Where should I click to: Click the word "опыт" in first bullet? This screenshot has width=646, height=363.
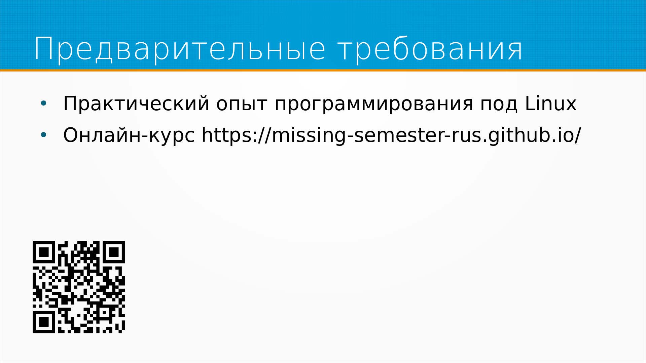coord(242,104)
